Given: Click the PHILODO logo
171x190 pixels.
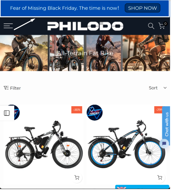Looking at the screenshot, I should pyautogui.click(x=85, y=26).
